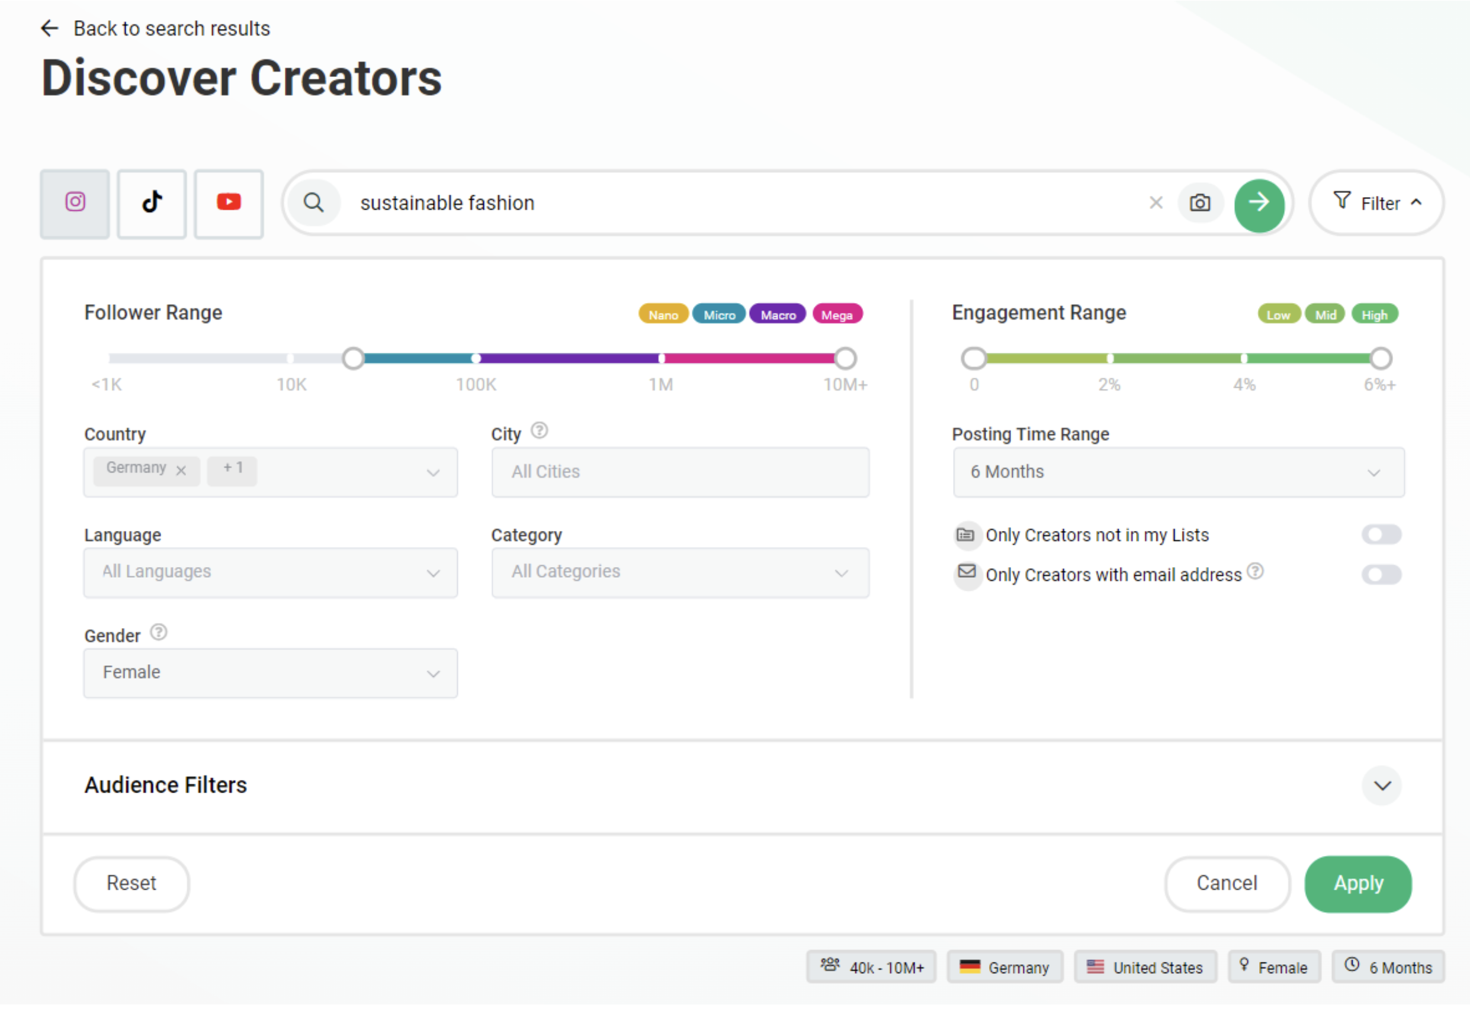Screen dimensions: 1470x1011
Task: Click the Micro follower tier badge
Action: (x=719, y=315)
